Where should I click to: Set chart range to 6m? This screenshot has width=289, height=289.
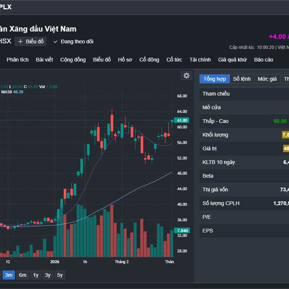pos(23,275)
